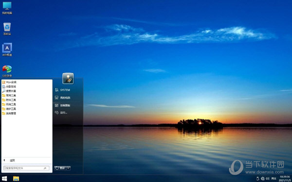Screen dimensions: 292x182
Task: Click the volume speaker icon in the system tray
Action: click(x=268, y=179)
